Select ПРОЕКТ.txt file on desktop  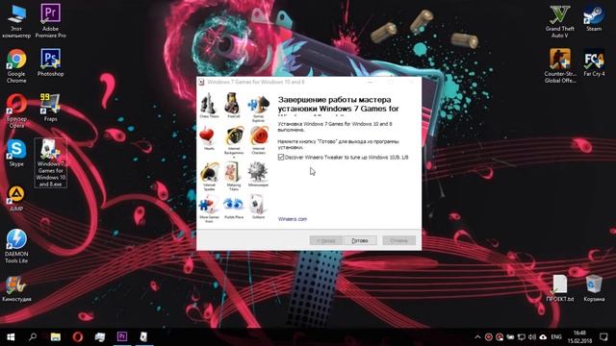tap(560, 288)
